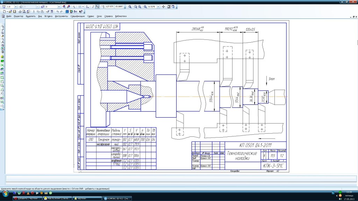
Task: Click the Undo arrow icon
Action: [58, 12]
